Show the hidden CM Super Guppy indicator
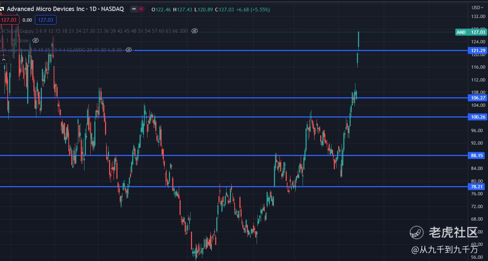 (195, 31)
